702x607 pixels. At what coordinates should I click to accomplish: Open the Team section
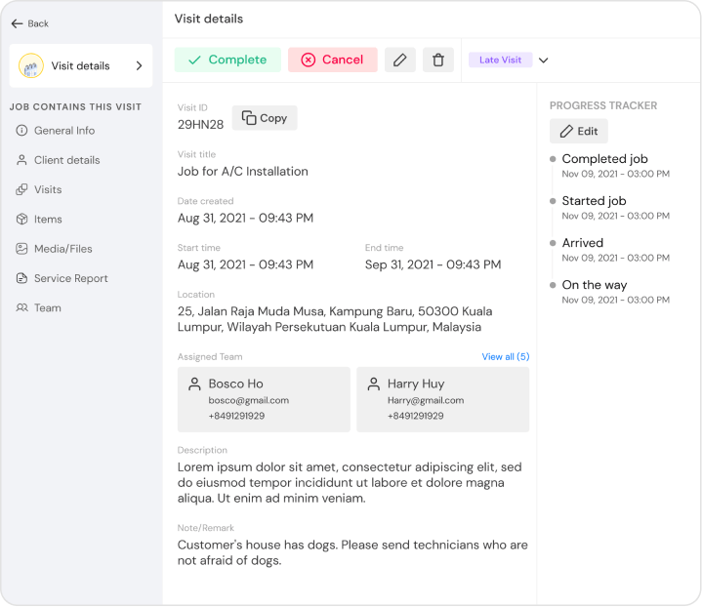(38, 307)
